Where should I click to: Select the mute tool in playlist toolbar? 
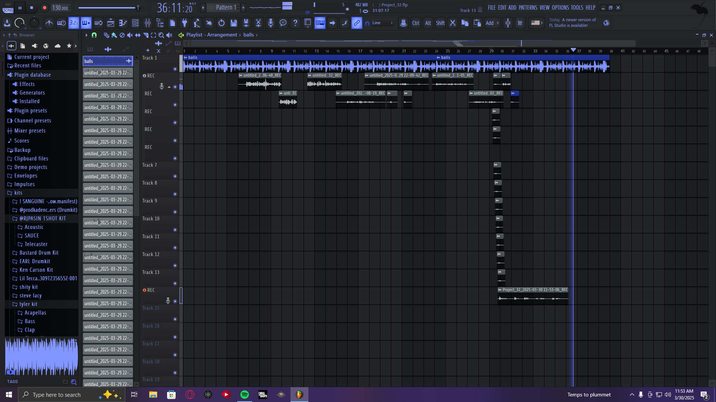pos(130,35)
